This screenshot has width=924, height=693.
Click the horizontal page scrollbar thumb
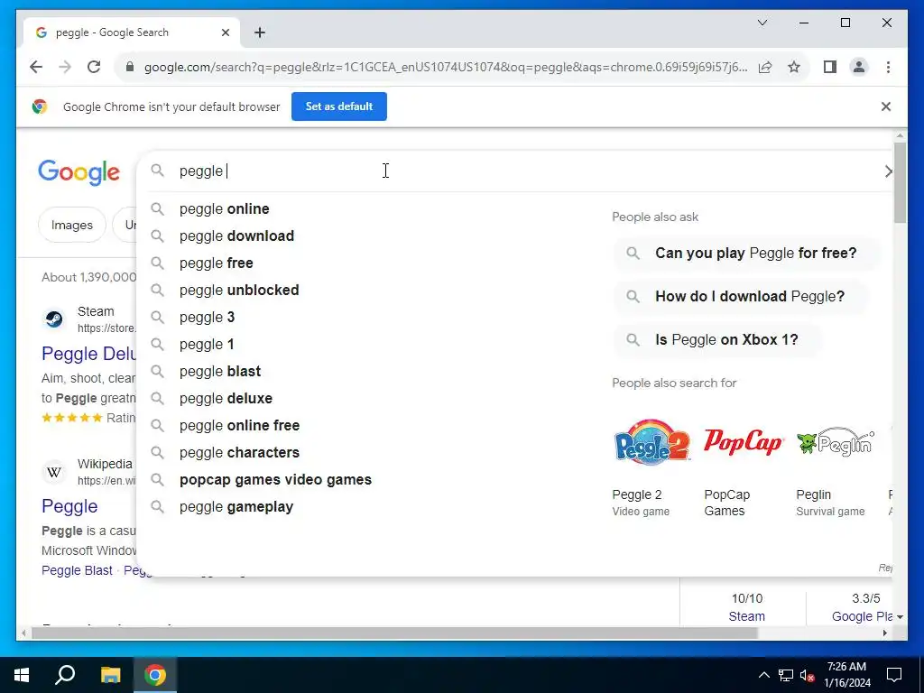point(394,633)
